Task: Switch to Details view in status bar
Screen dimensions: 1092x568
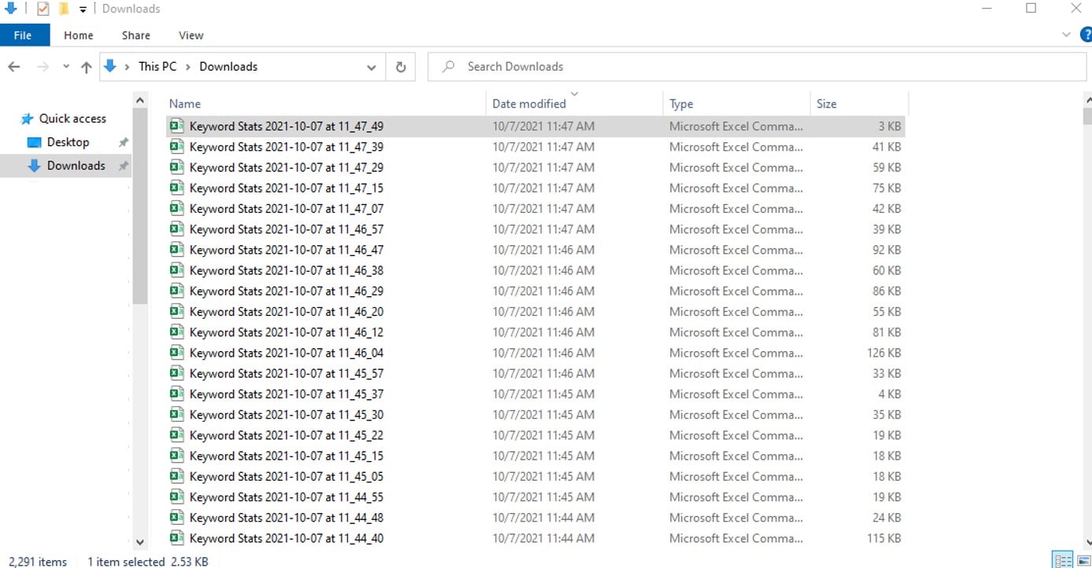Action: click(1063, 561)
